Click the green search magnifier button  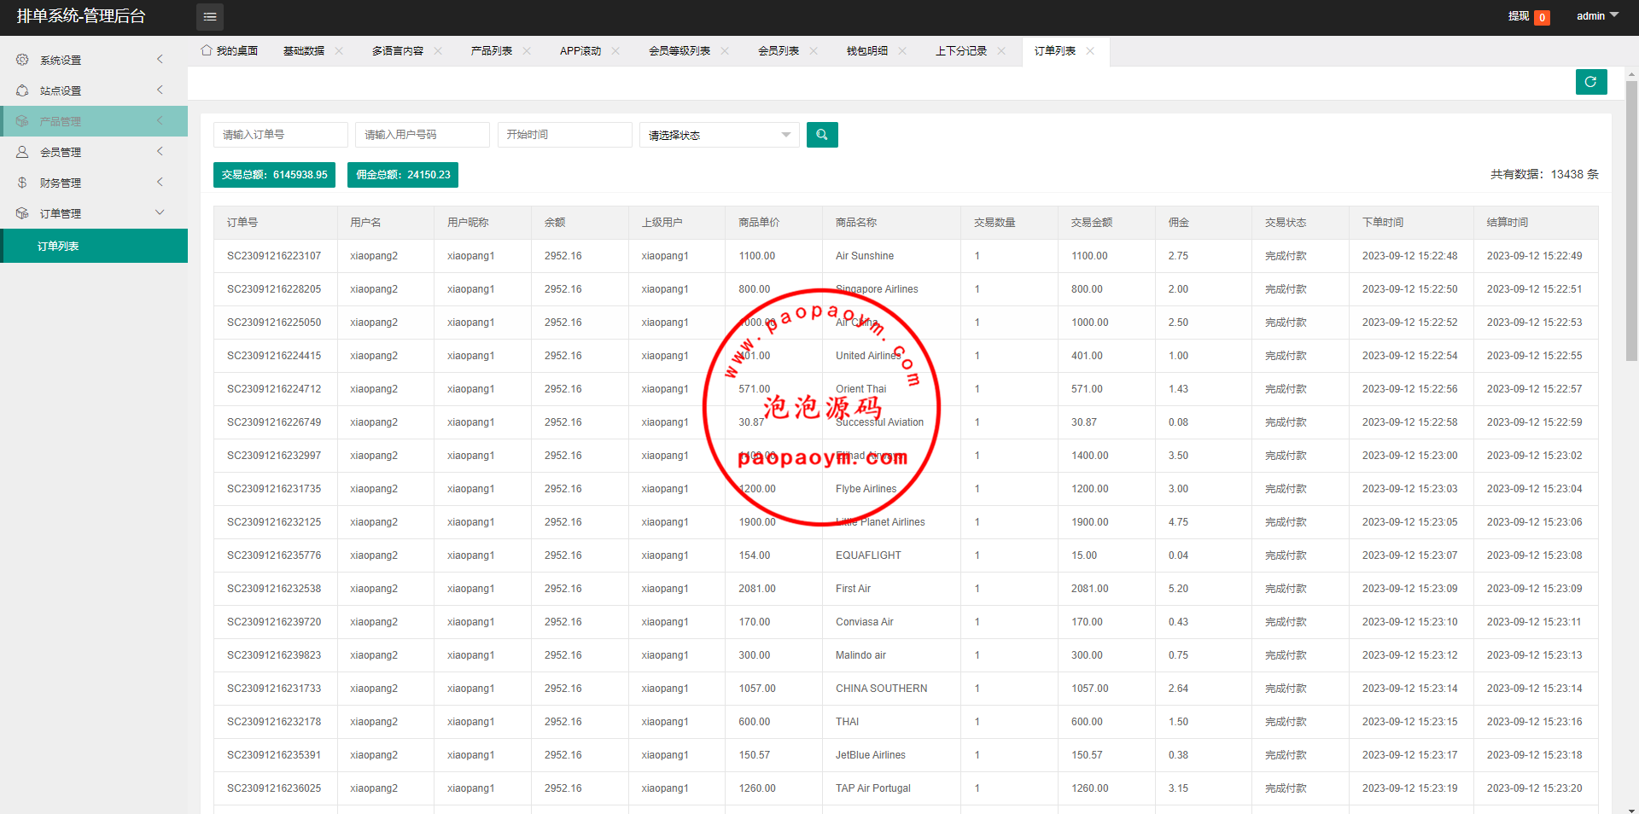pos(821,135)
